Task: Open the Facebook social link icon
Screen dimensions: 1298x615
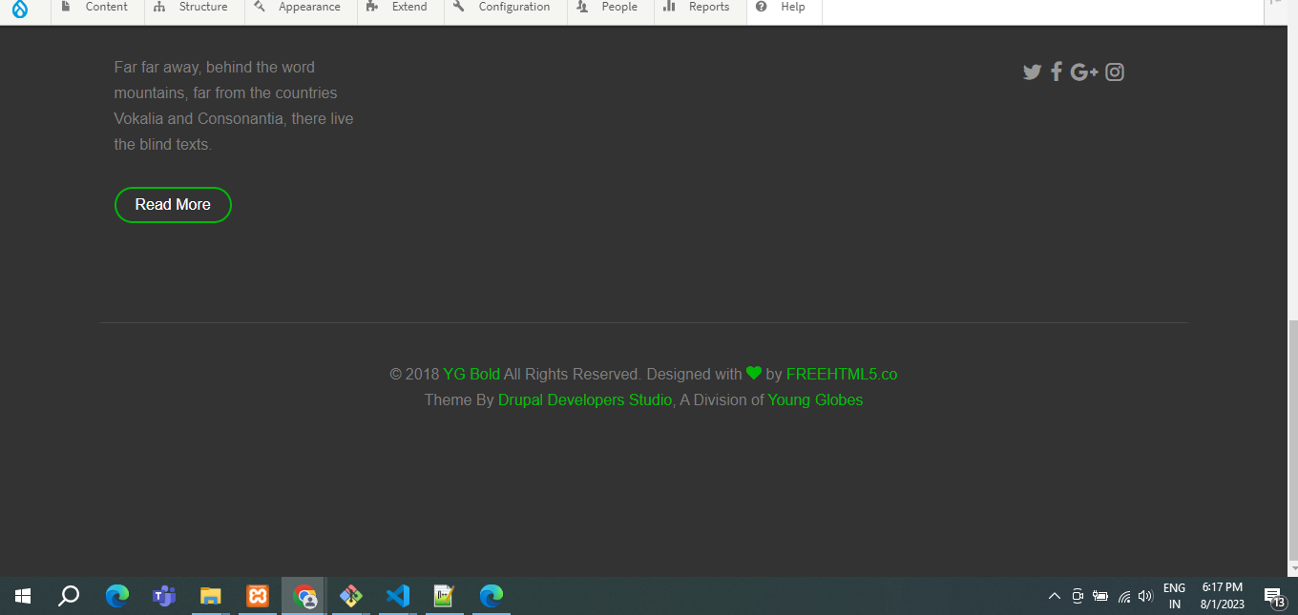Action: [x=1057, y=72]
